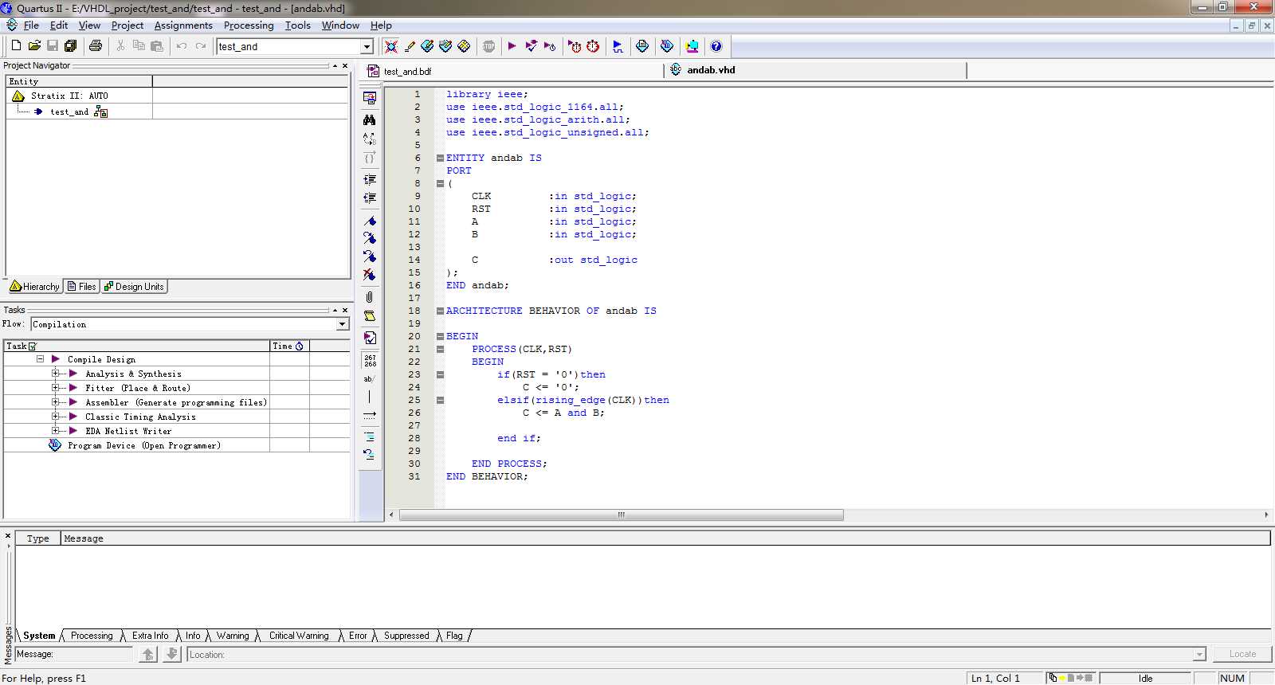Click the Locate button
Viewport: 1275px width, 685px height.
(x=1242, y=654)
